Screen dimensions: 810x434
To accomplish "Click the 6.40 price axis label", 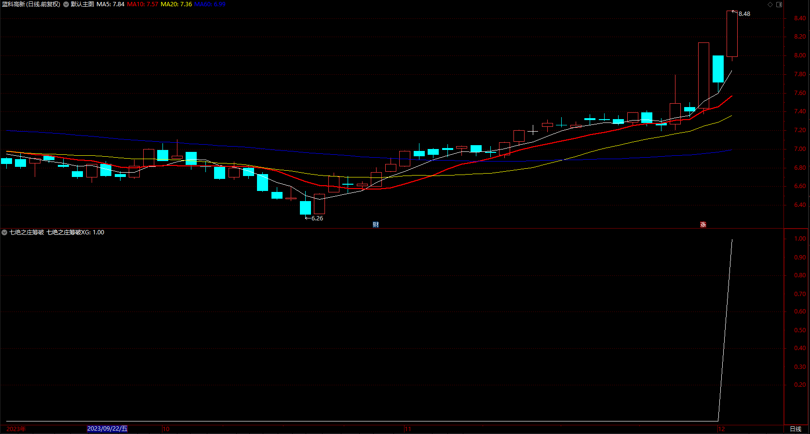I will 800,205.
